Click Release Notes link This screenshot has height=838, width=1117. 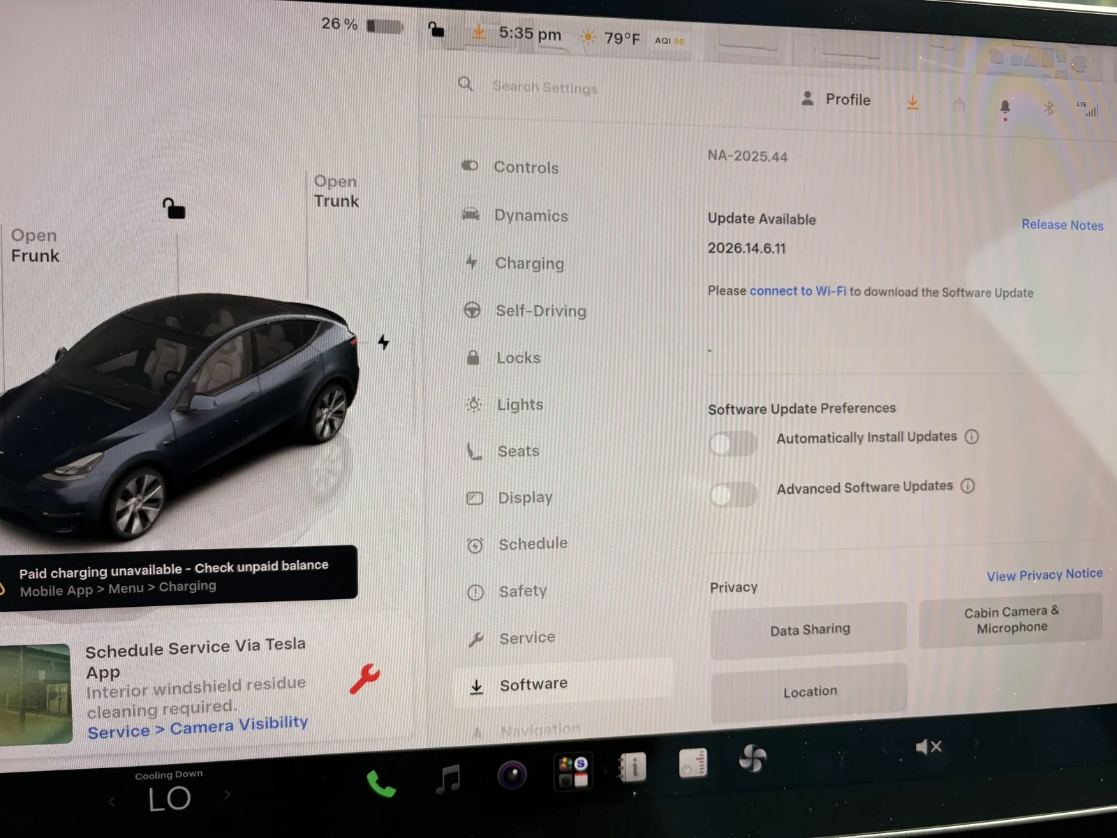click(x=1063, y=225)
